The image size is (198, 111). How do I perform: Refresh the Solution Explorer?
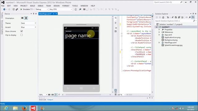coord(176,17)
